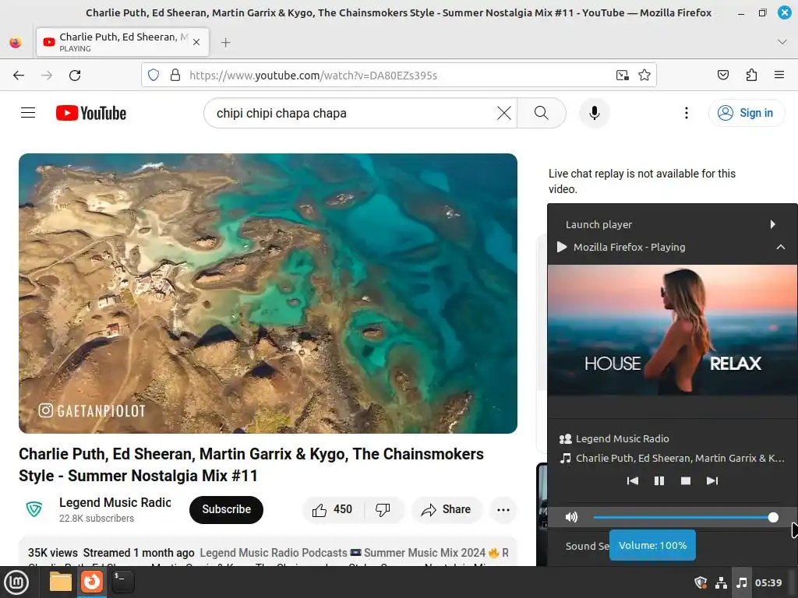
Task: List all tabs with the dropdown chevron
Action: point(782,42)
